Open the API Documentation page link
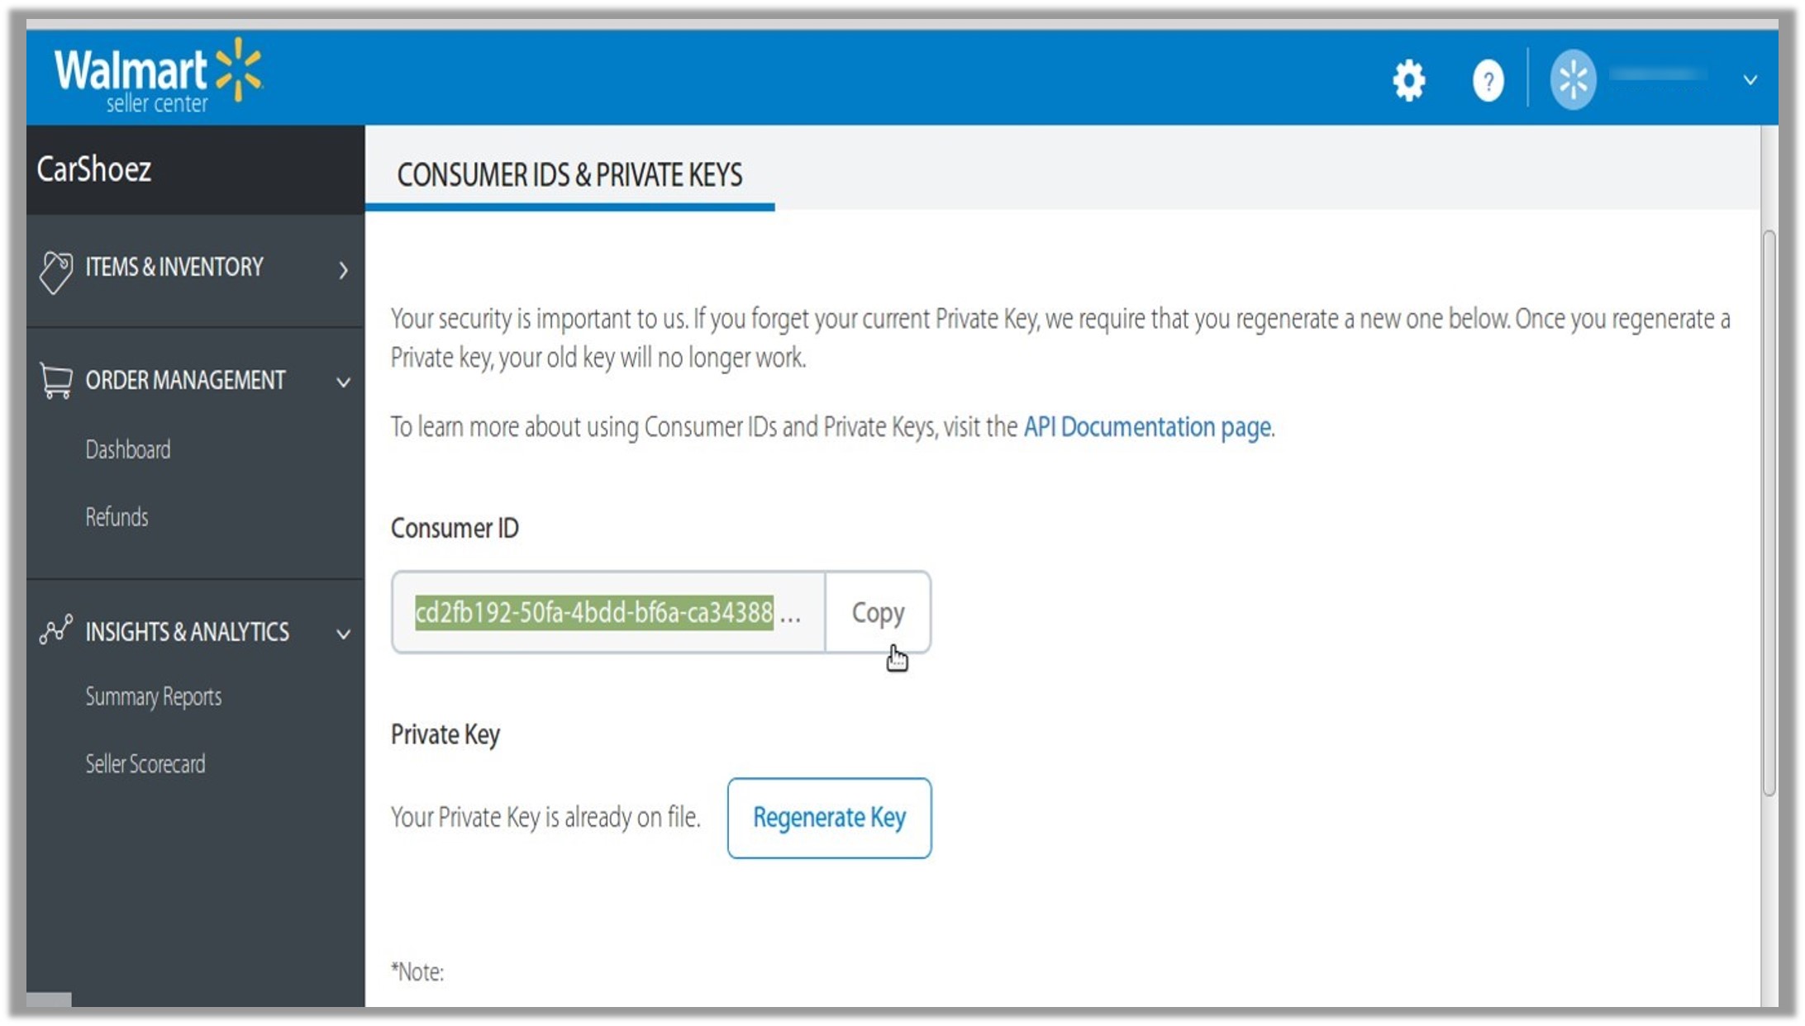Image resolution: width=1805 pixels, height=1026 pixels. [1145, 426]
